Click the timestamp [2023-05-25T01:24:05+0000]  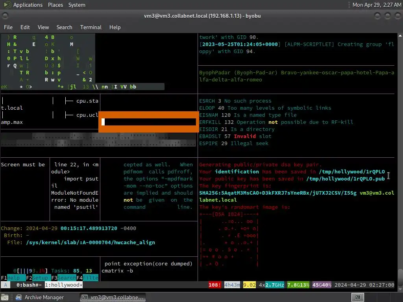coord(240,44)
